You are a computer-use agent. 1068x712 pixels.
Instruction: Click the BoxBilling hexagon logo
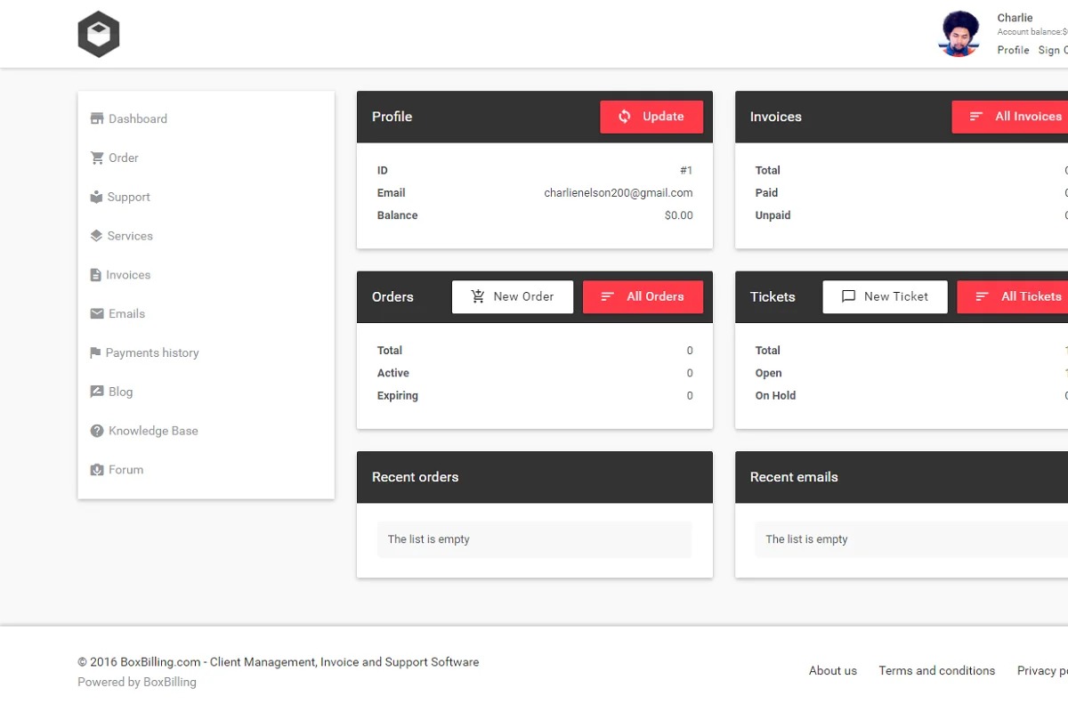(98, 35)
